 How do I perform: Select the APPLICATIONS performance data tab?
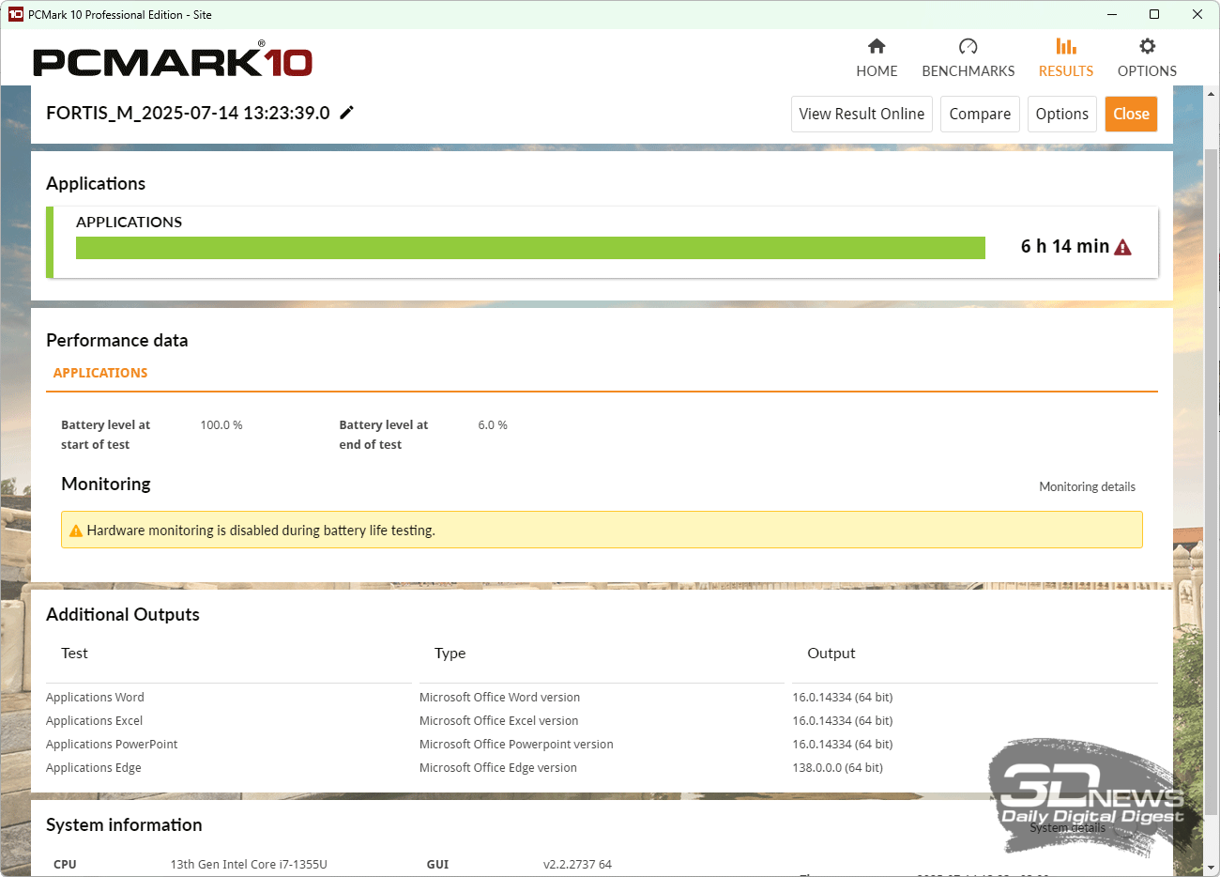(x=100, y=373)
